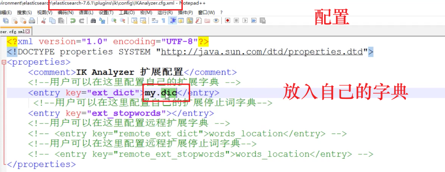Toggle synchronized vertical scrolling icon

(134, 21)
